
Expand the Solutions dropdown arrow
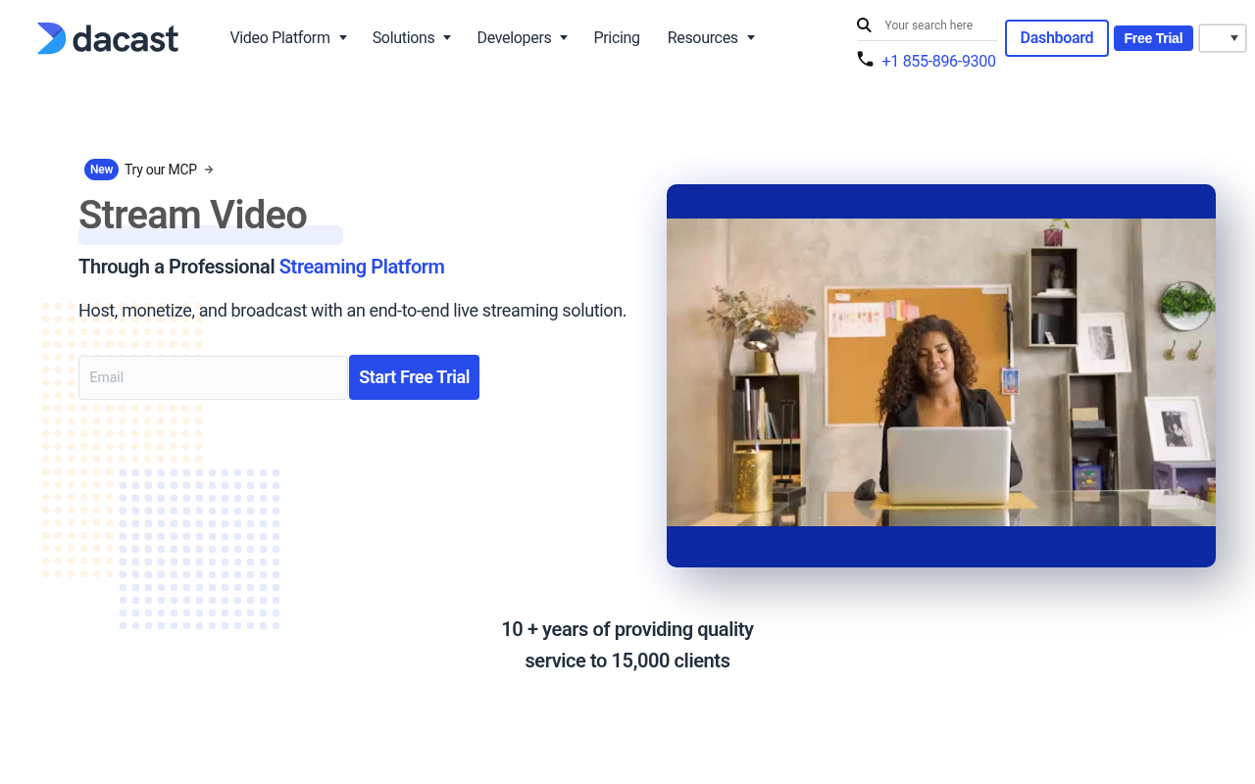[447, 37]
